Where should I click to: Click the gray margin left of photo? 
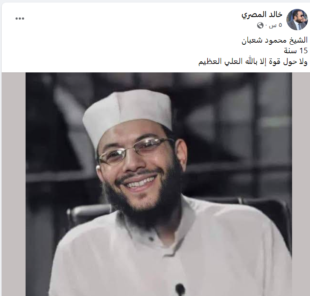coord(14,184)
